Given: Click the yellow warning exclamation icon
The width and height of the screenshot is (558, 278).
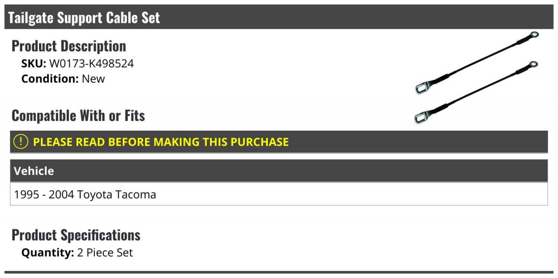Looking at the screenshot, I should (x=20, y=142).
